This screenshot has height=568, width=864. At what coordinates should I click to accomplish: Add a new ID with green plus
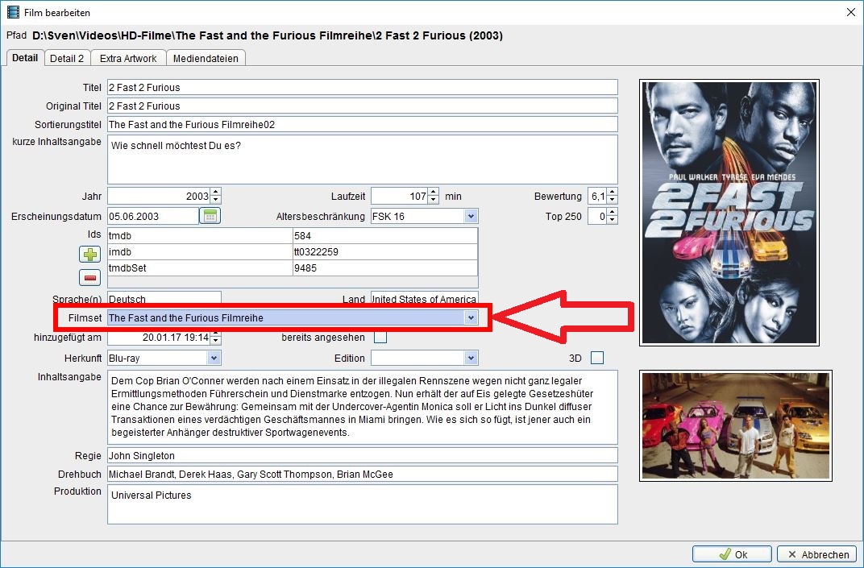(89, 254)
